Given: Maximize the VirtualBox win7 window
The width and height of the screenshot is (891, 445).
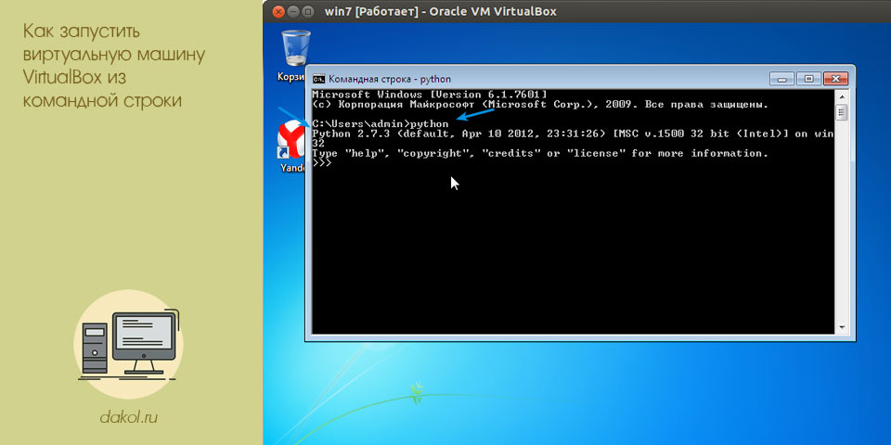Looking at the screenshot, I should pyautogui.click(x=307, y=11).
